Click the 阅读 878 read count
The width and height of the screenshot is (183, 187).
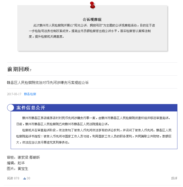click(x=13, y=178)
